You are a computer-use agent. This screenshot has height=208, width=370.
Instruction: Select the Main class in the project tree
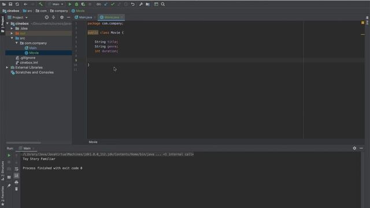31,48
